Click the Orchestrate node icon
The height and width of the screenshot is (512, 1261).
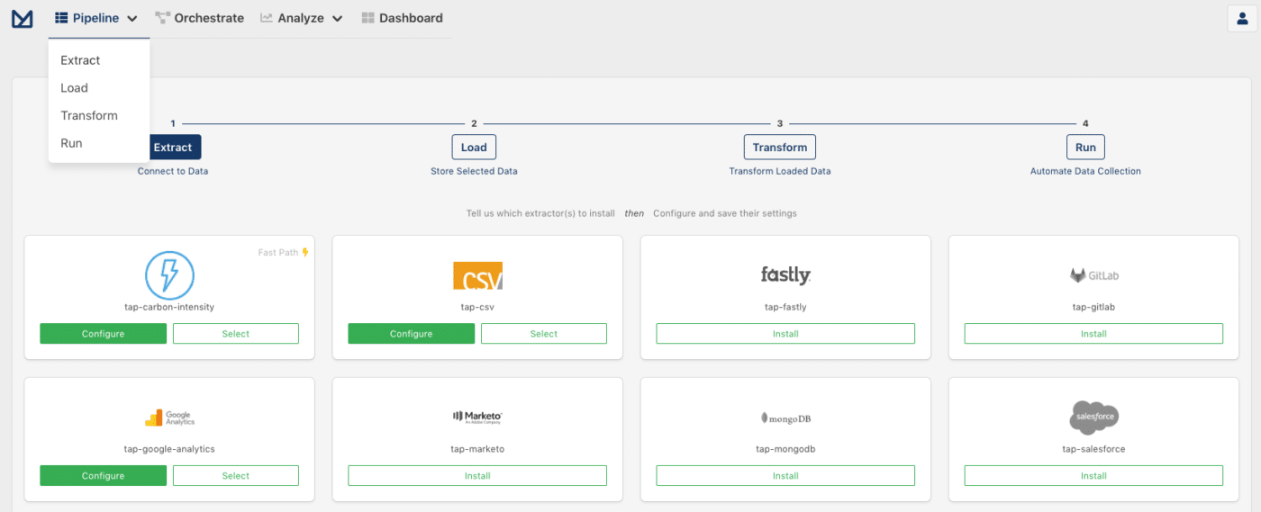point(162,18)
